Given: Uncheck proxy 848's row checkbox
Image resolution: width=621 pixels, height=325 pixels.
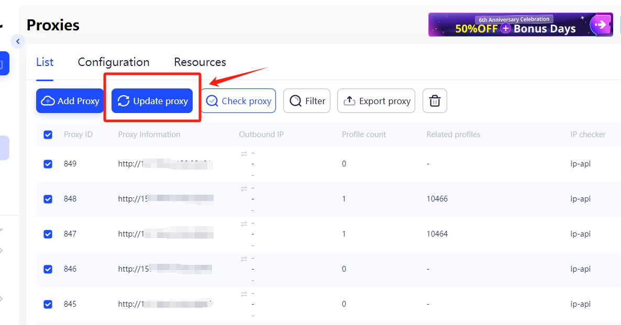Looking at the screenshot, I should 48,199.
